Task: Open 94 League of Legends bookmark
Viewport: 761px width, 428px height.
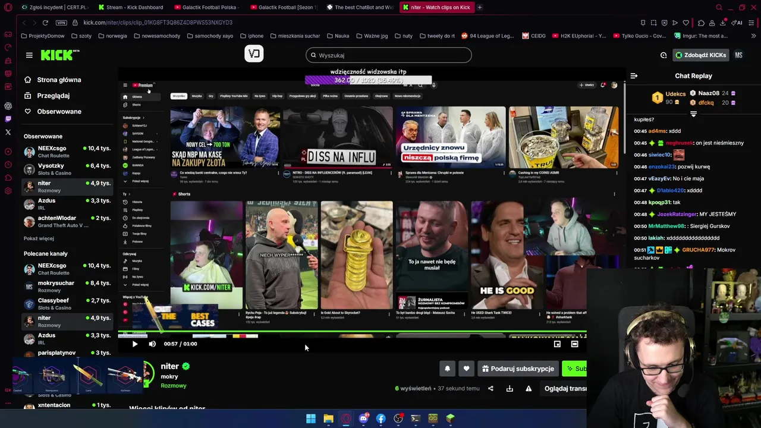Action: [x=488, y=36]
